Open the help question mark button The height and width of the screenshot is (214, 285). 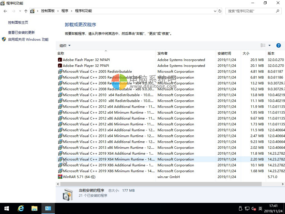tap(278, 45)
